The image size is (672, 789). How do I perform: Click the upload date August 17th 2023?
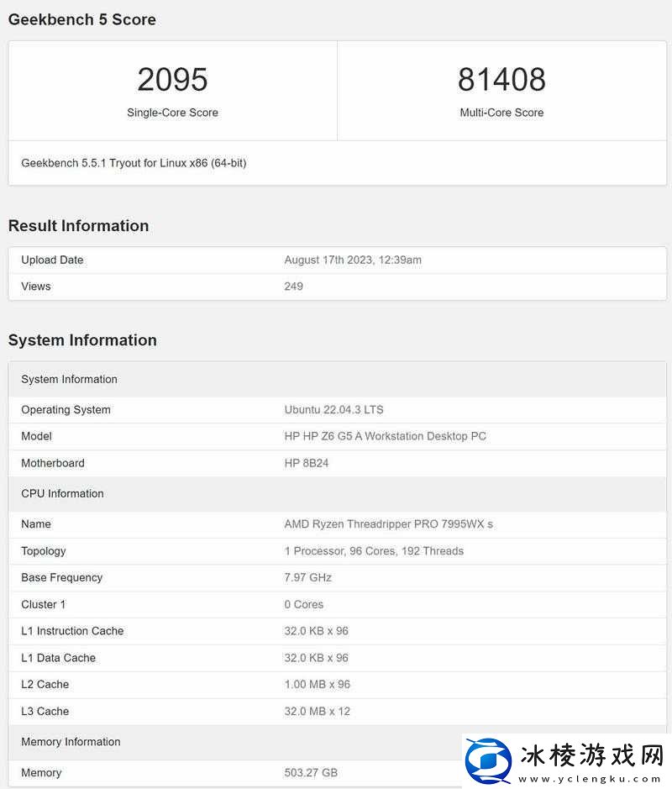click(x=353, y=260)
